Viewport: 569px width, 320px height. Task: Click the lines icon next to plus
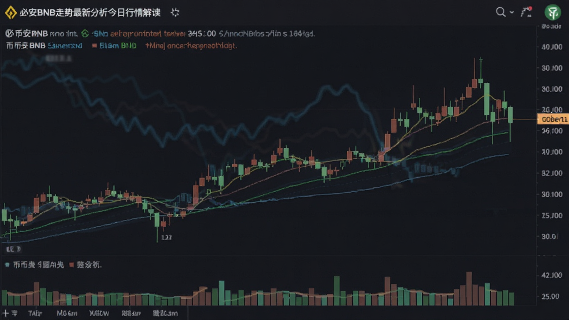click(x=14, y=313)
